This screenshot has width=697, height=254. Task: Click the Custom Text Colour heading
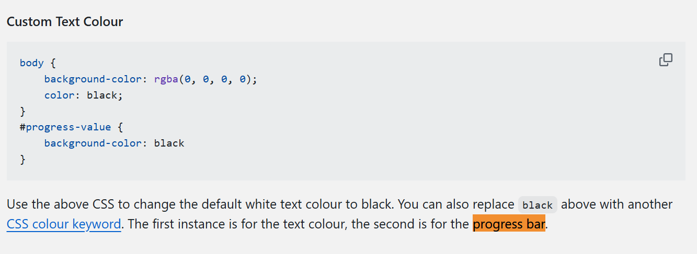(x=65, y=22)
